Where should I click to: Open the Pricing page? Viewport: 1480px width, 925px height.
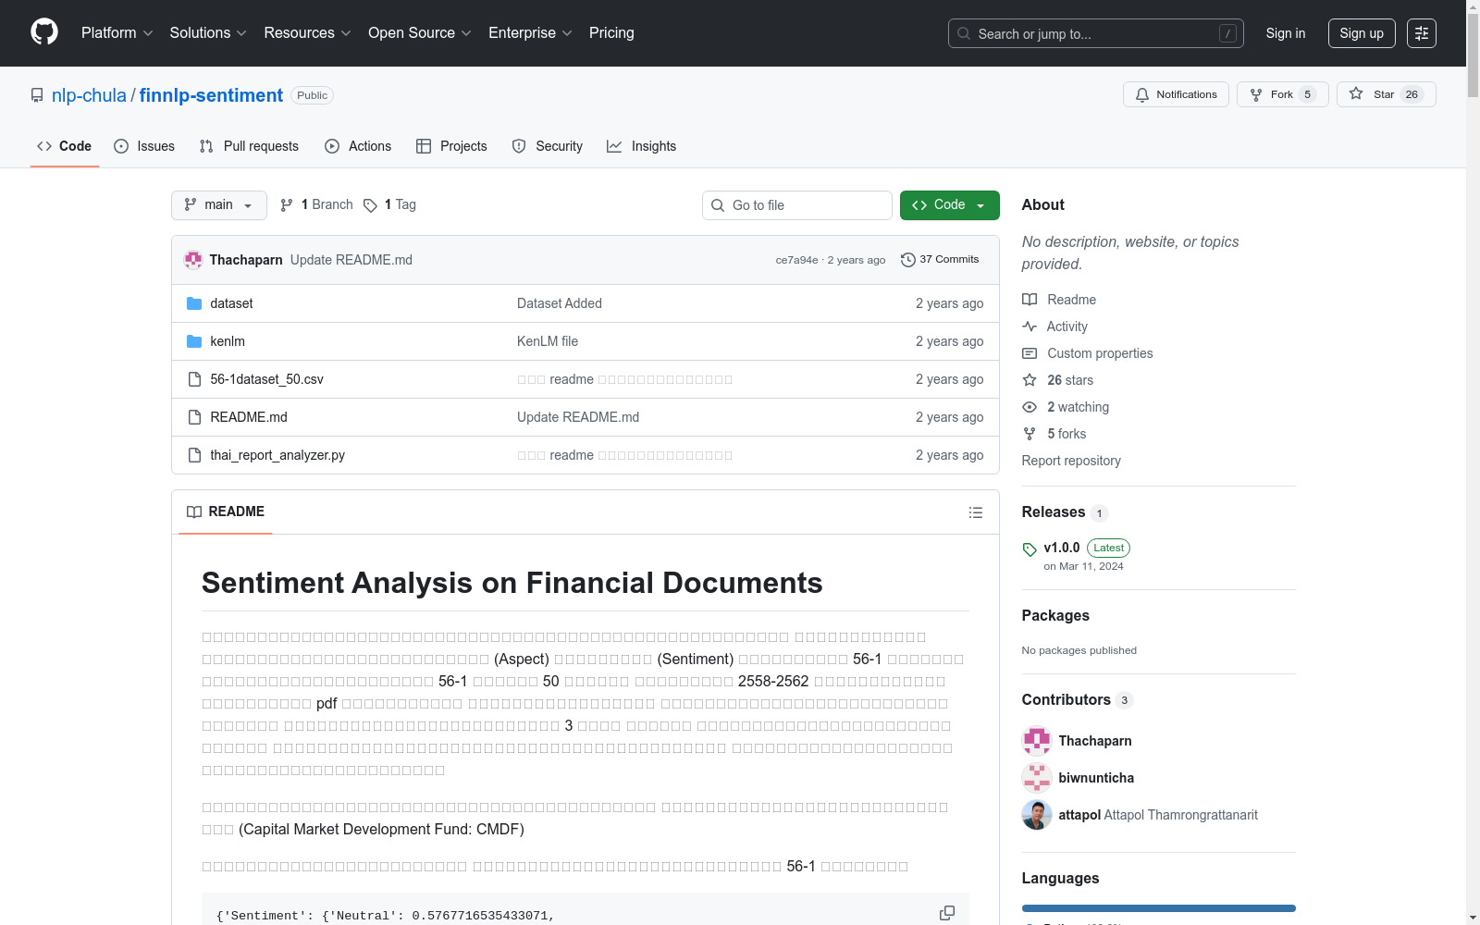(x=611, y=33)
